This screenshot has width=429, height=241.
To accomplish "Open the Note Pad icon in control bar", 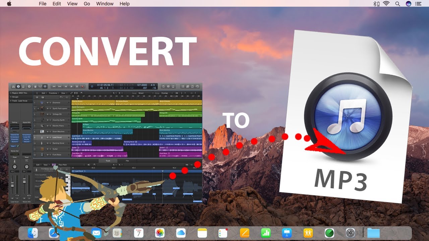I will tap(187, 87).
